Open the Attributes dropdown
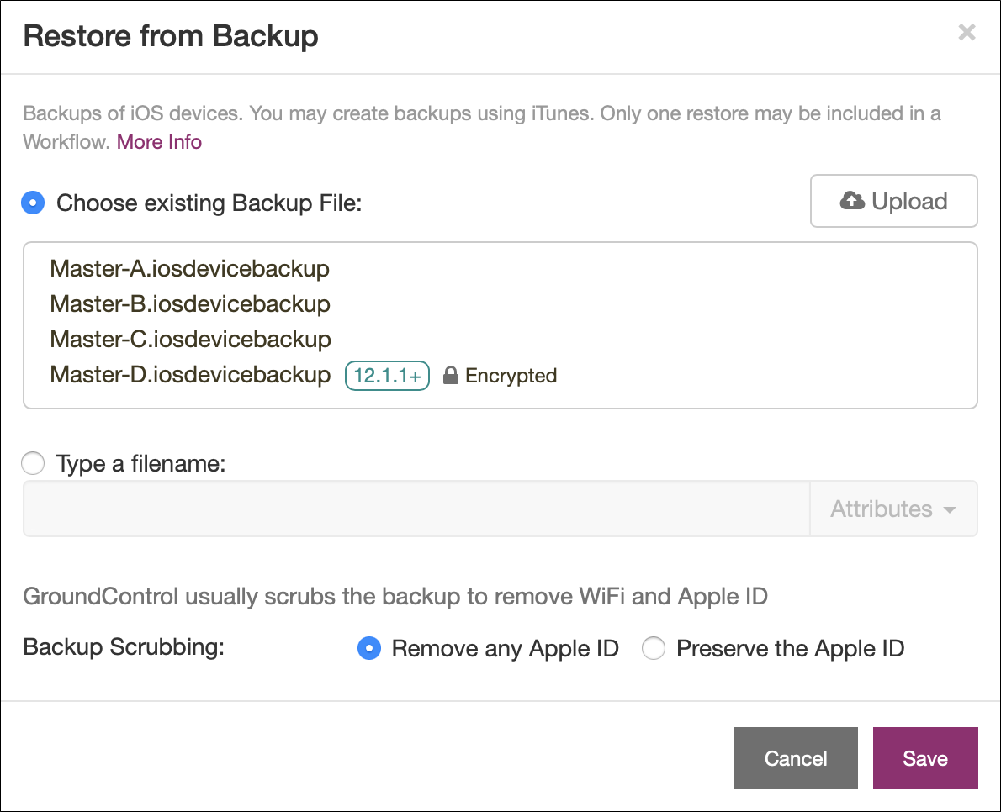 point(892,509)
